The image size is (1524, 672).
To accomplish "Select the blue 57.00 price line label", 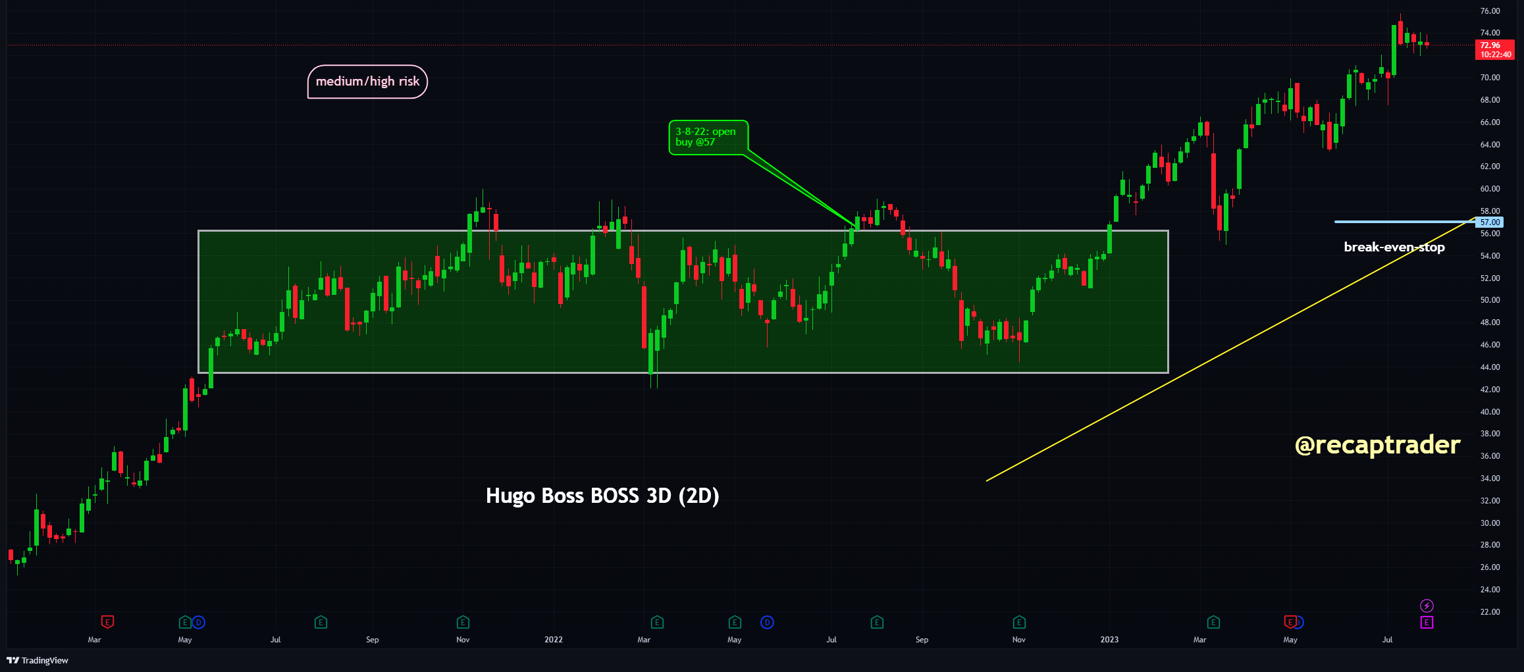I will pyautogui.click(x=1489, y=222).
